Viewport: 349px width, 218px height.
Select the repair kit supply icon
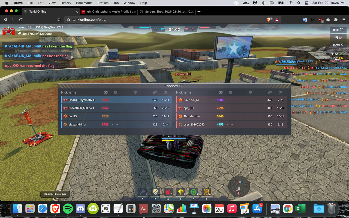click(143, 192)
